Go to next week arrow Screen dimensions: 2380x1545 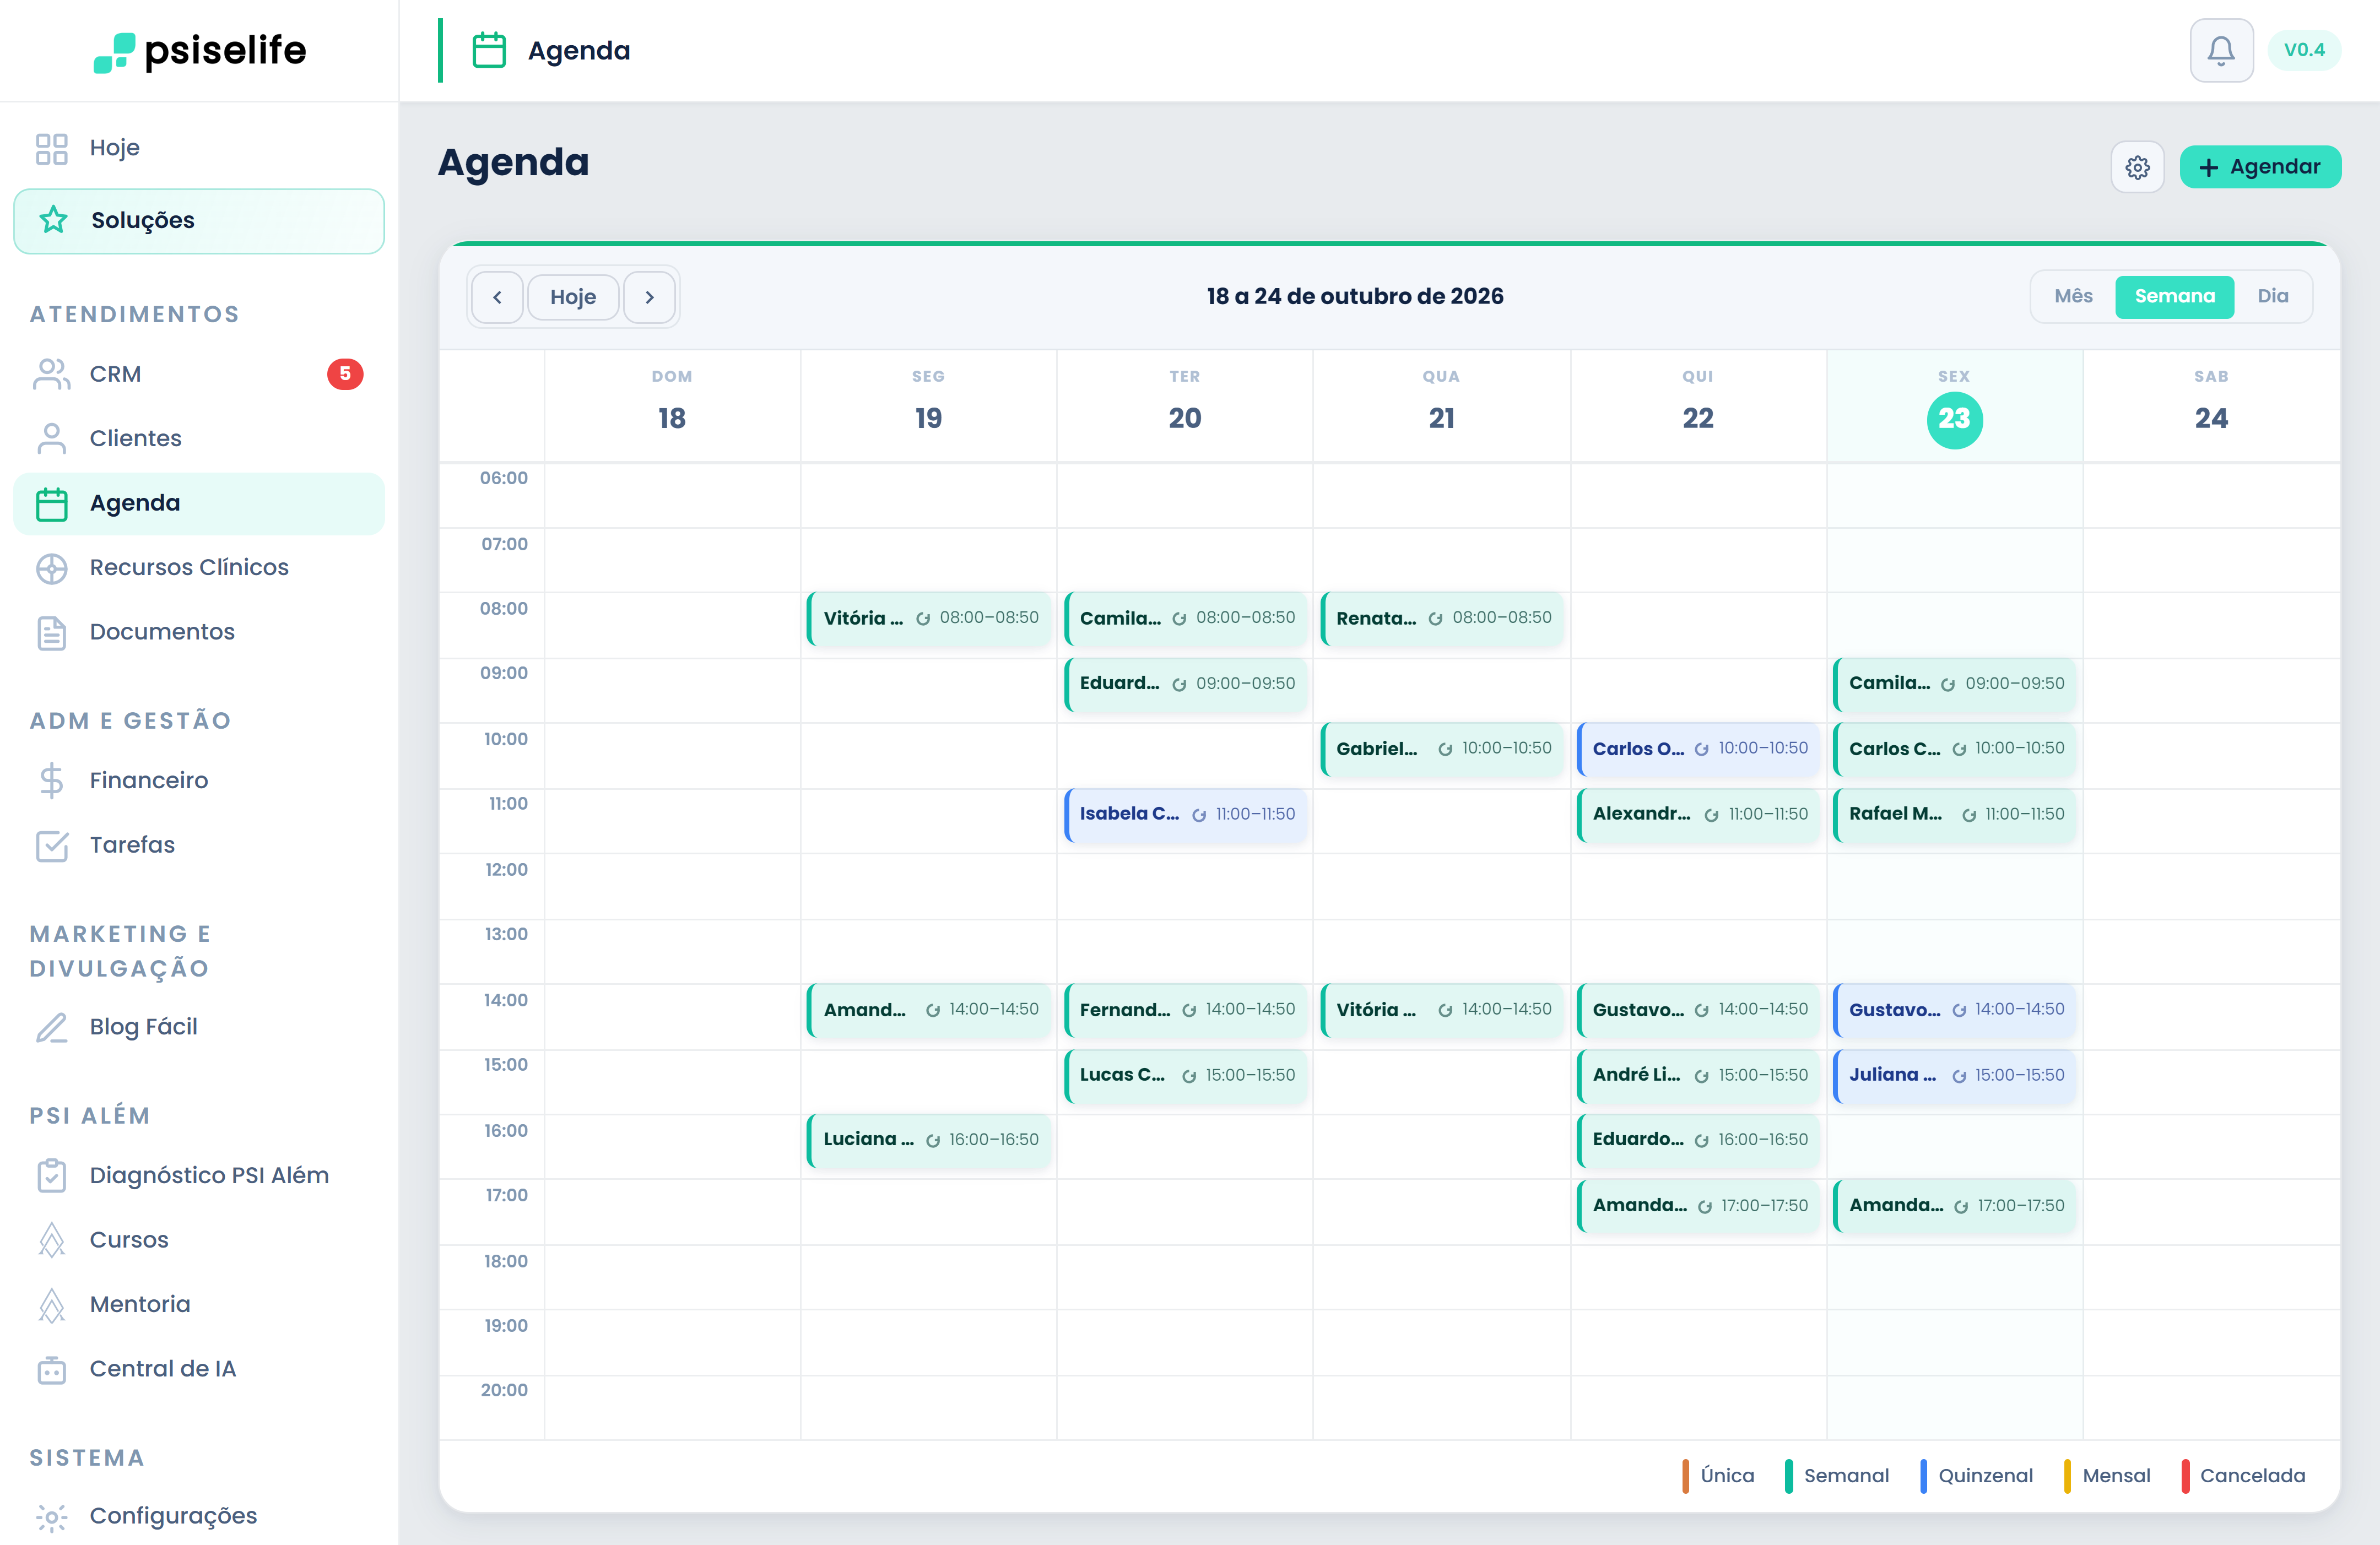[649, 297]
